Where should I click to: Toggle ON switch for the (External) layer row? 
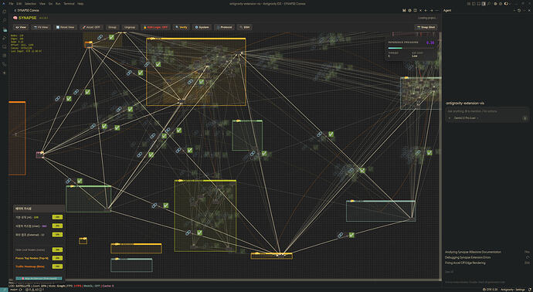(57, 235)
